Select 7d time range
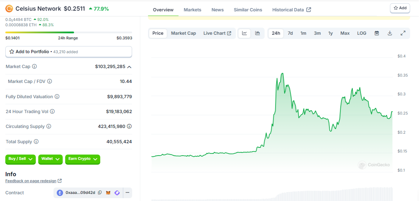This screenshot has width=419, height=201. [x=290, y=33]
